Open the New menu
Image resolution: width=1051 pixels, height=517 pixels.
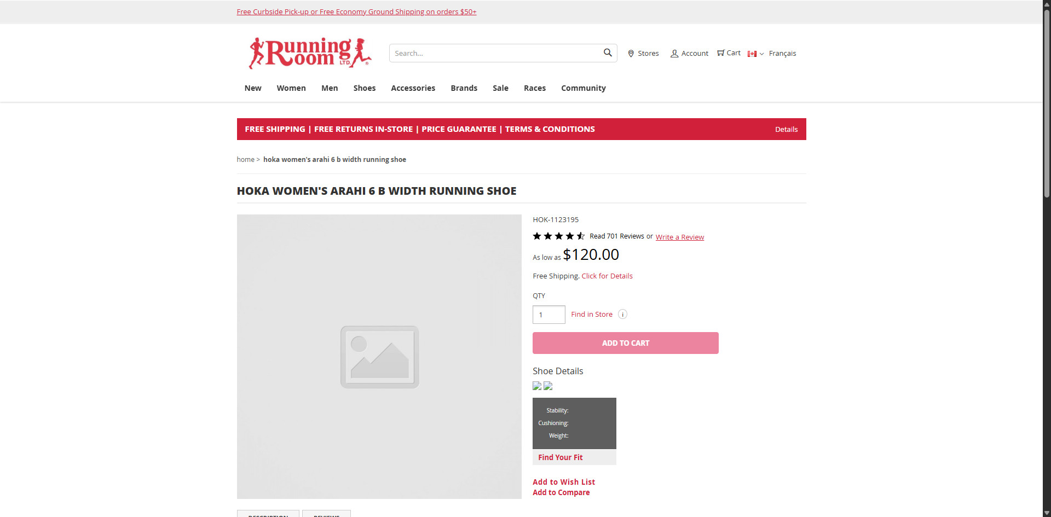(253, 88)
